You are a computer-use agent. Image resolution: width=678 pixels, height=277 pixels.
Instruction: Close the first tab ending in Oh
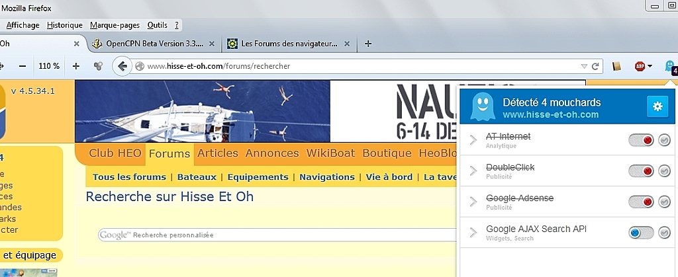coord(77,44)
